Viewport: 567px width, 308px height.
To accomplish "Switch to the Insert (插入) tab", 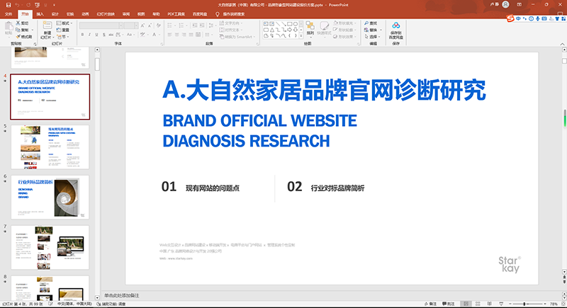I will pos(40,14).
